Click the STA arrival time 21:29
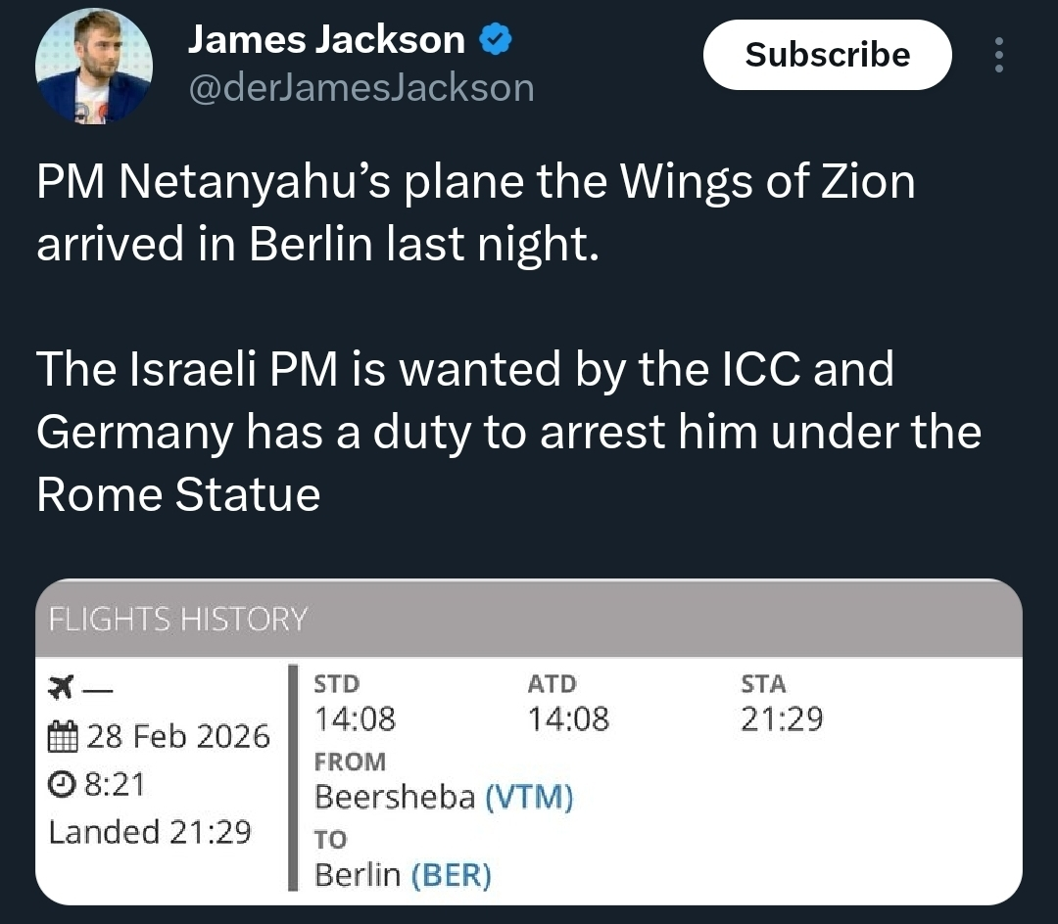 [782, 720]
